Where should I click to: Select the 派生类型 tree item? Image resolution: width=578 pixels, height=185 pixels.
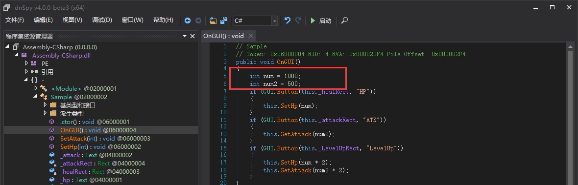click(72, 113)
